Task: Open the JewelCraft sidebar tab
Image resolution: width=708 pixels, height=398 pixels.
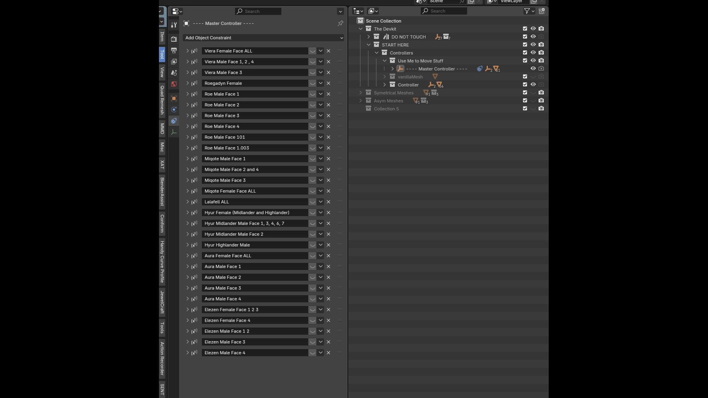Action: [x=162, y=302]
